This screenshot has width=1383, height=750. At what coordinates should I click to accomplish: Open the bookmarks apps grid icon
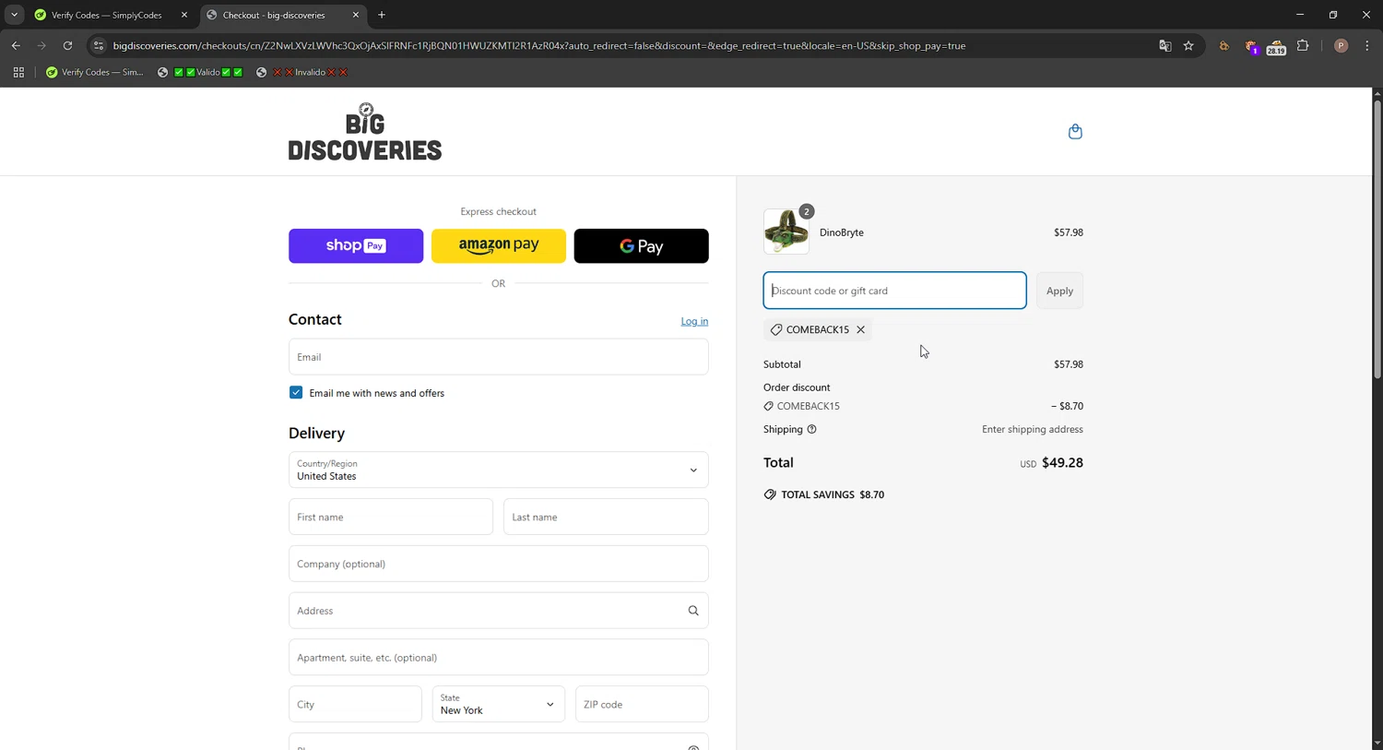[x=18, y=72]
